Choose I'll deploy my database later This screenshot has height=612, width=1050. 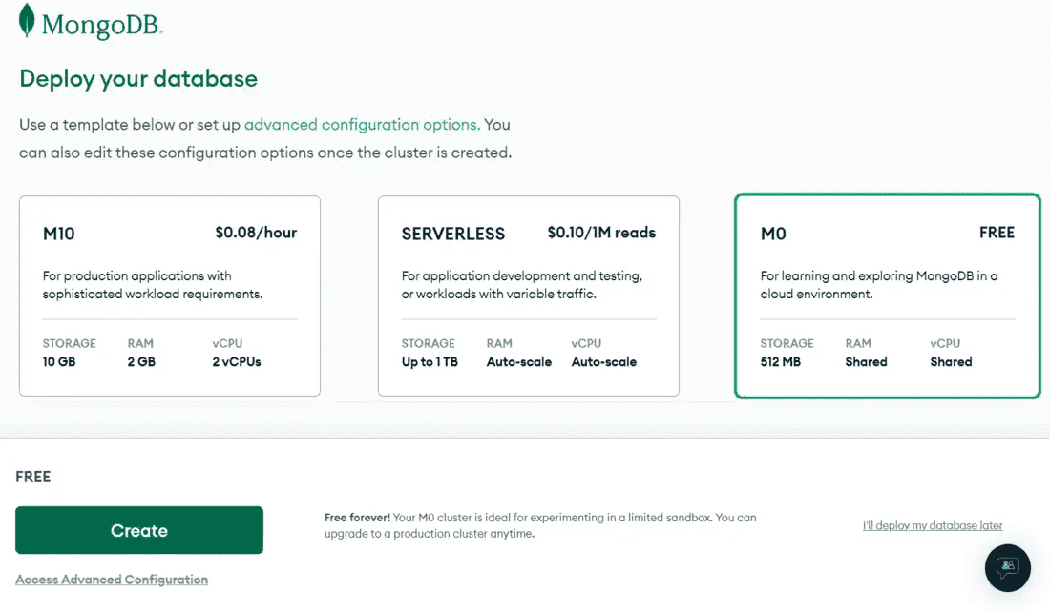pyautogui.click(x=933, y=525)
